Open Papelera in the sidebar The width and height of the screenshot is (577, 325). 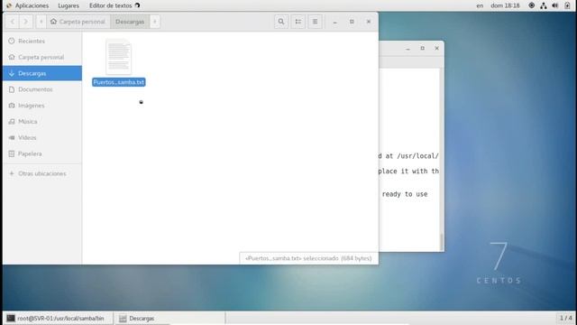tap(42, 153)
